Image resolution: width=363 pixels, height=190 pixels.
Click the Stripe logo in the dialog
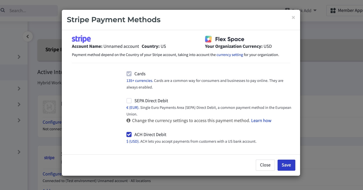point(81,39)
